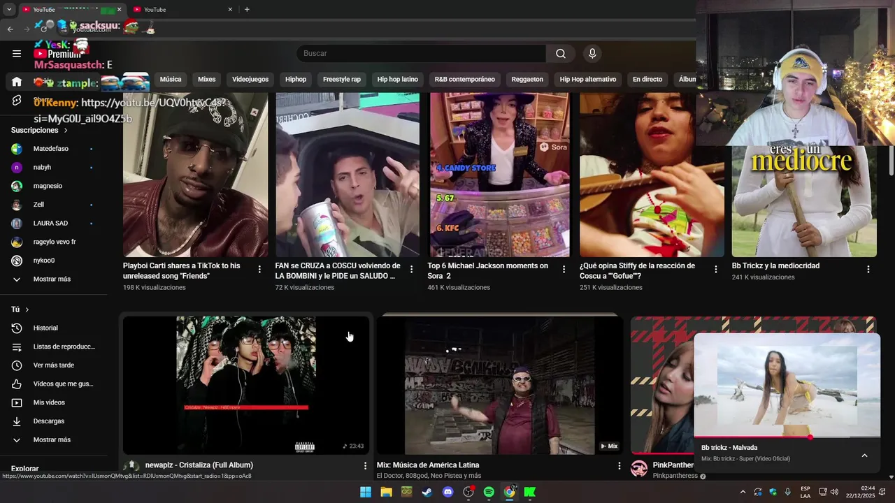Select the Hip hop latino chip
Viewport: 895px width, 503px height.
click(398, 80)
